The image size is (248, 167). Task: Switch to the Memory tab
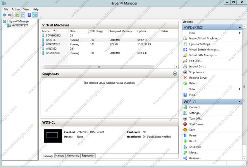pyautogui.click(x=60, y=156)
